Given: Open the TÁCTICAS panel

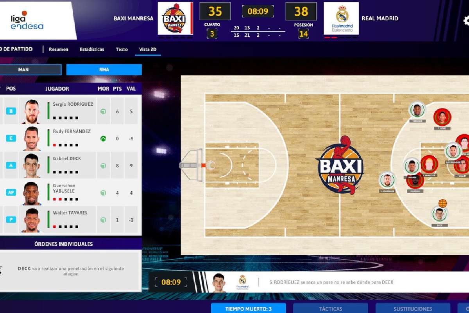Looking at the screenshot, I should coord(331,308).
